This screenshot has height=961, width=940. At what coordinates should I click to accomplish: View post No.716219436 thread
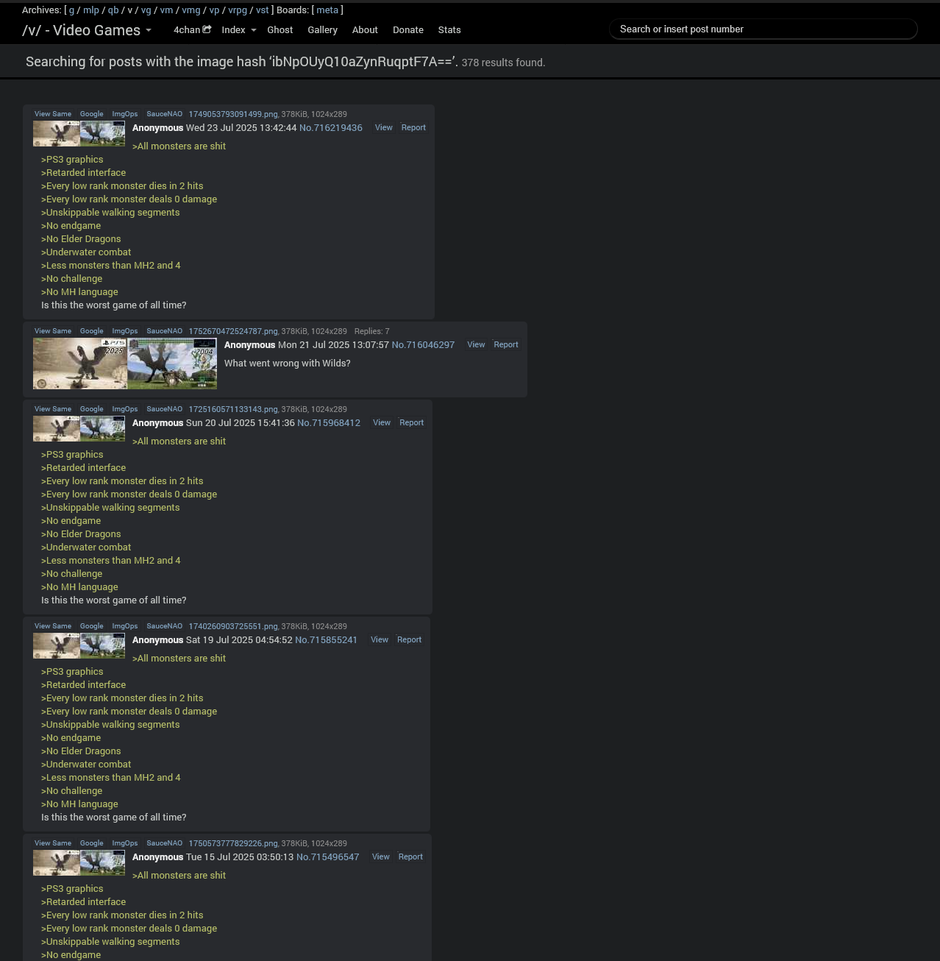tap(384, 128)
